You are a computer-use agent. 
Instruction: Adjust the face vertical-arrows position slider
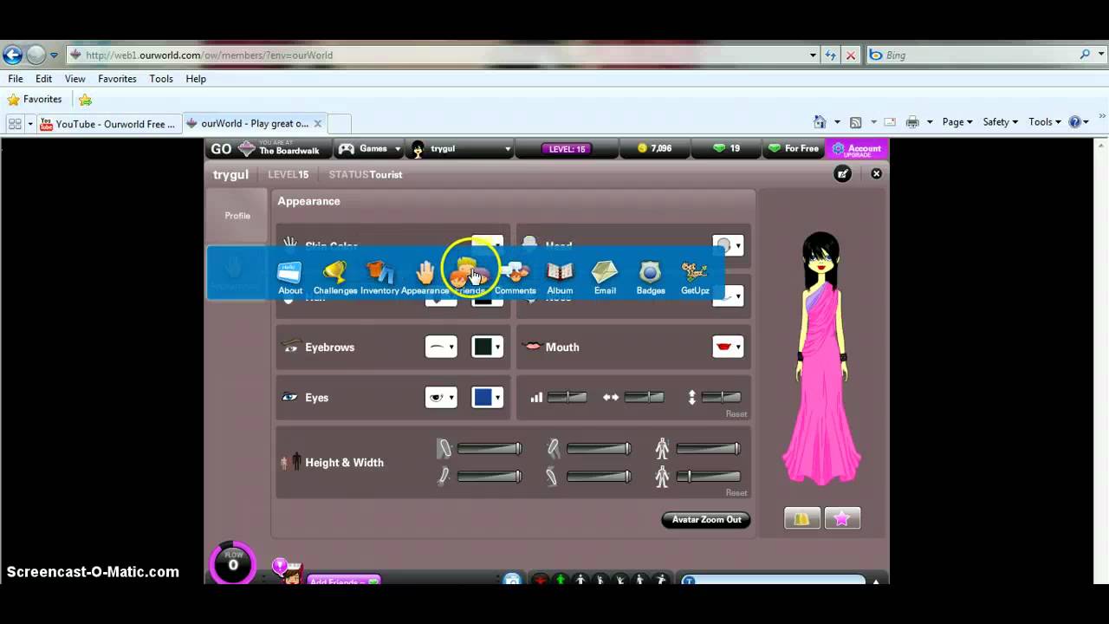pos(721,397)
